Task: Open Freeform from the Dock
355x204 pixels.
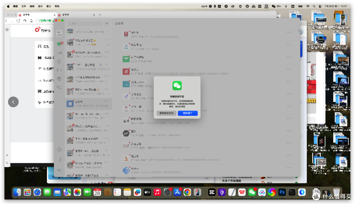Action: point(137,192)
